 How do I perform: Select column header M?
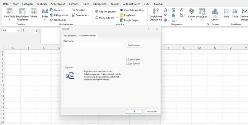coord(199,48)
